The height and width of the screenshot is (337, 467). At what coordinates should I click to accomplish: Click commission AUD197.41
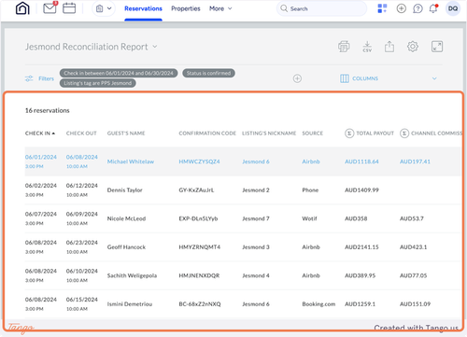[x=415, y=161]
